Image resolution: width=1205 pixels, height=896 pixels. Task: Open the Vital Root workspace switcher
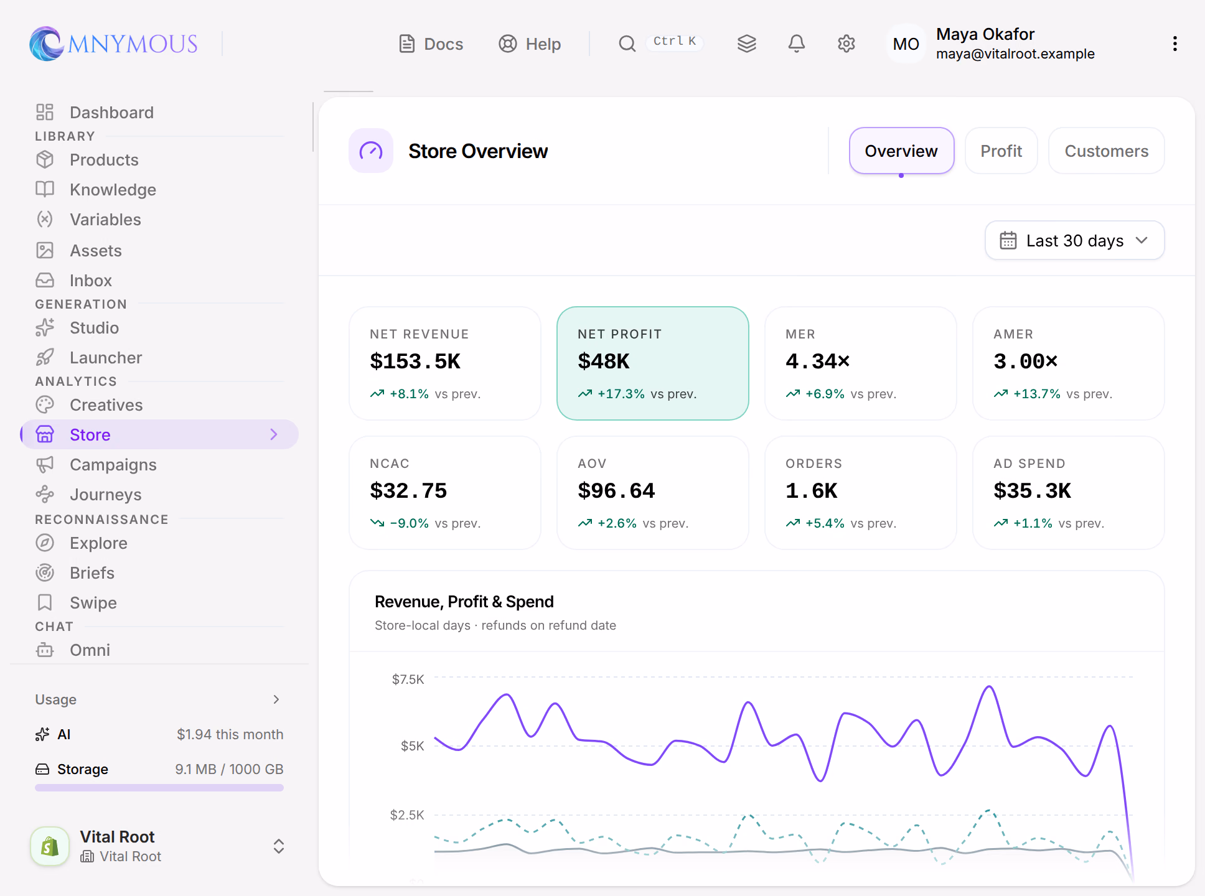pos(159,846)
